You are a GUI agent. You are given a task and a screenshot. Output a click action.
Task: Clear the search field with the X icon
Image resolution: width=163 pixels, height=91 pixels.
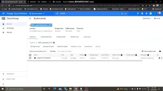122,13
